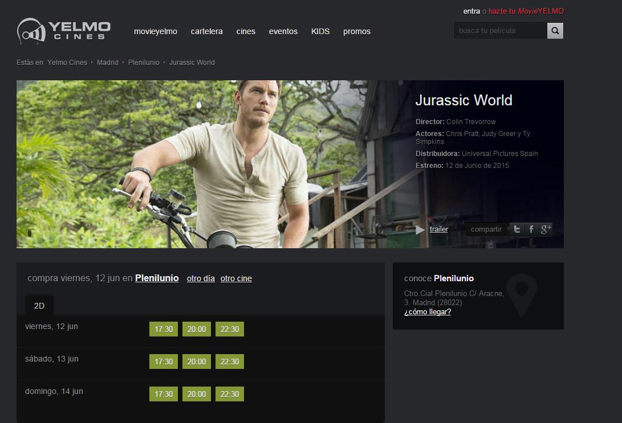Click the 'domingo, 14 jun' row label
This screenshot has width=622, height=423.
(54, 391)
